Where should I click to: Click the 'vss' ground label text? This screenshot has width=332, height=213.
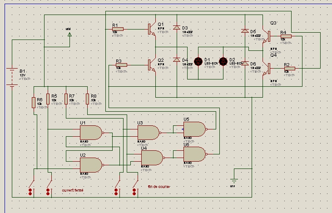pyautogui.click(x=232, y=186)
